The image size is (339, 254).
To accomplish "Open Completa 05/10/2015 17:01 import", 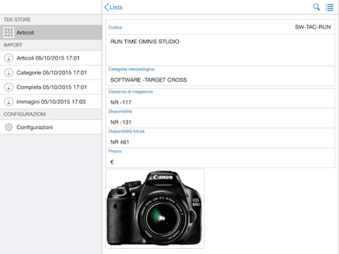I will click(x=51, y=87).
